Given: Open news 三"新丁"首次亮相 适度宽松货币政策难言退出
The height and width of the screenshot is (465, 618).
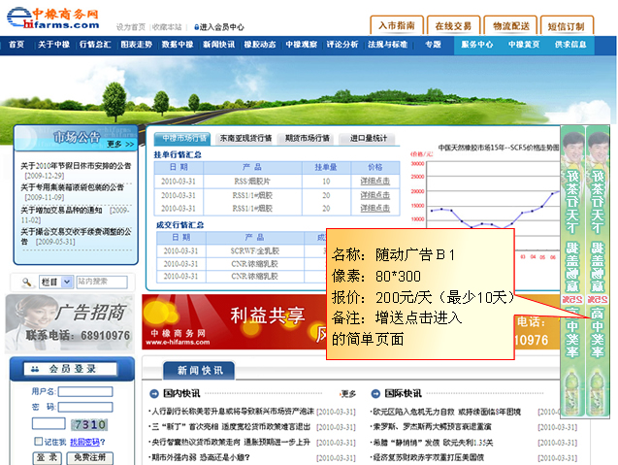Looking at the screenshot, I should click(231, 427).
